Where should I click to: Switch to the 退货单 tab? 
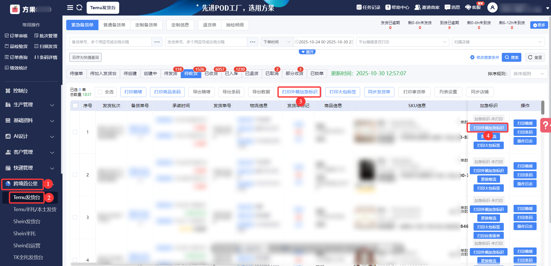tap(210, 25)
